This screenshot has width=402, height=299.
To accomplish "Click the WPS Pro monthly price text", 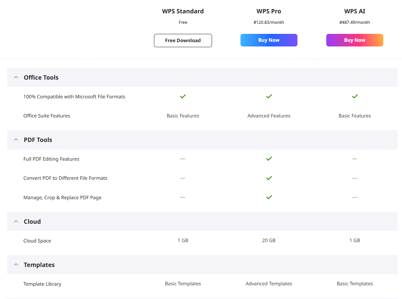I will coord(269,22).
